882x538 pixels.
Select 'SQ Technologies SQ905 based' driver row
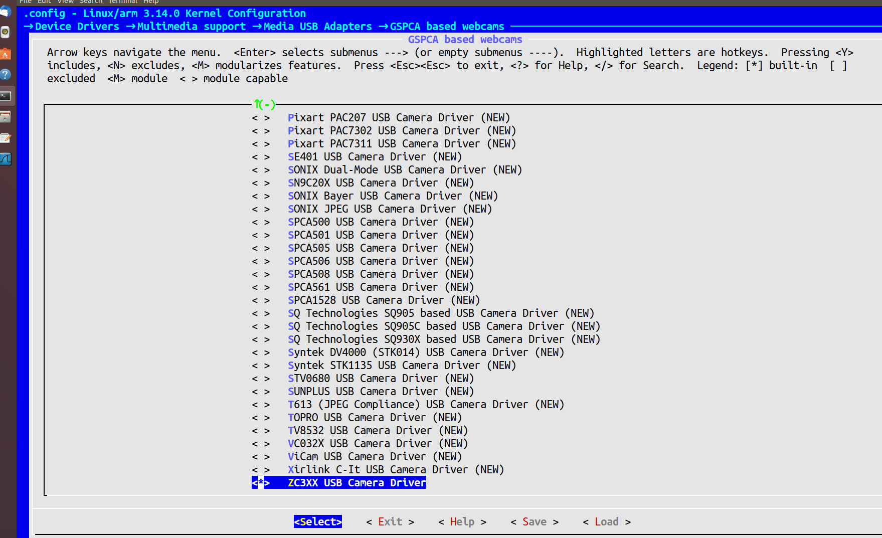[x=423, y=313]
